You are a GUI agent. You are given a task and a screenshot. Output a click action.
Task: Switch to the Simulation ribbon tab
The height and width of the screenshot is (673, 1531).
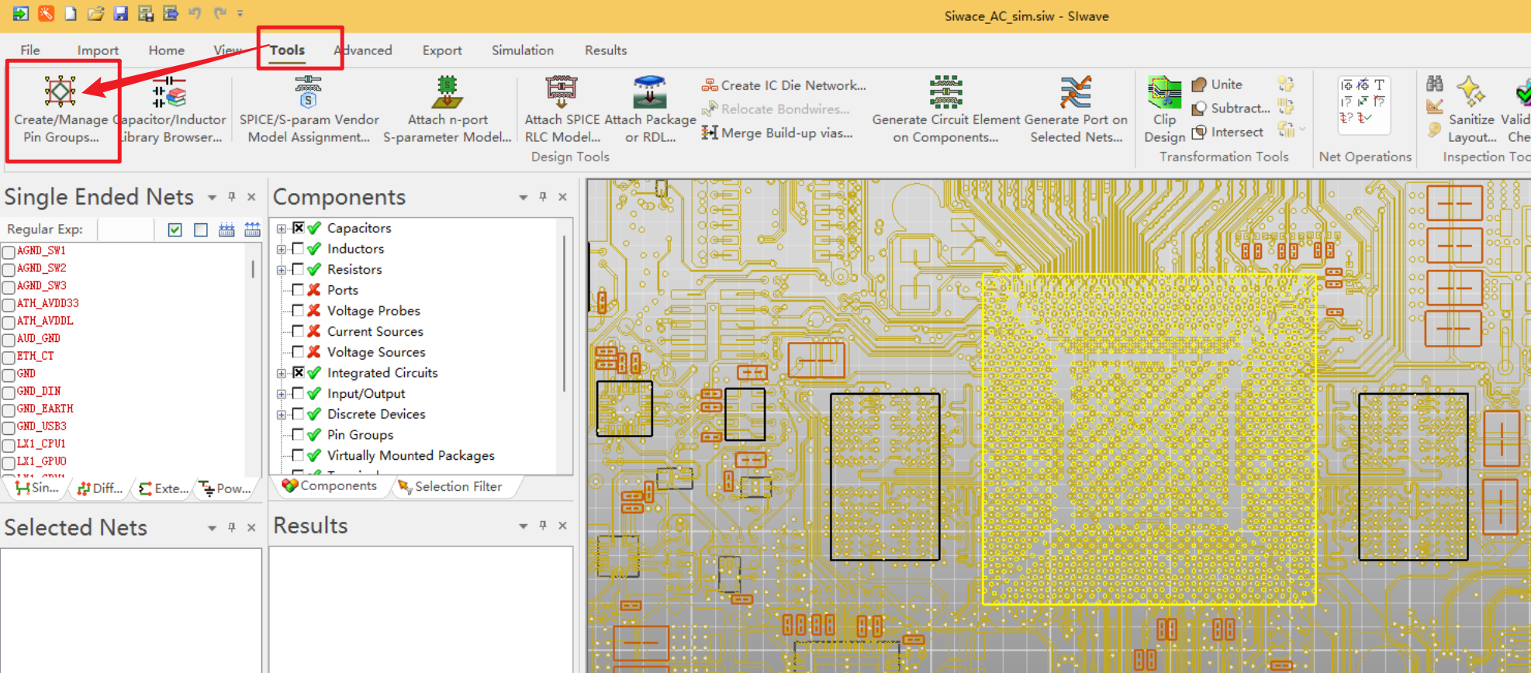point(523,50)
